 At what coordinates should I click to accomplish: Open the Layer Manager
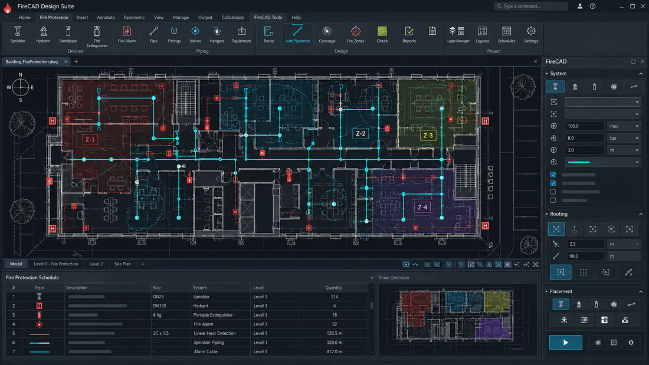(458, 35)
